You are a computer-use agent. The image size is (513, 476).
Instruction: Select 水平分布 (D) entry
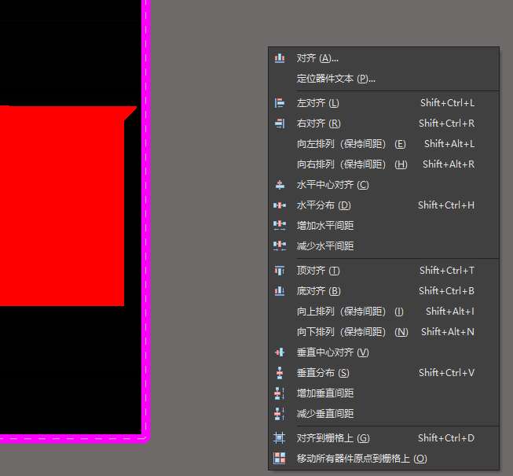point(383,205)
